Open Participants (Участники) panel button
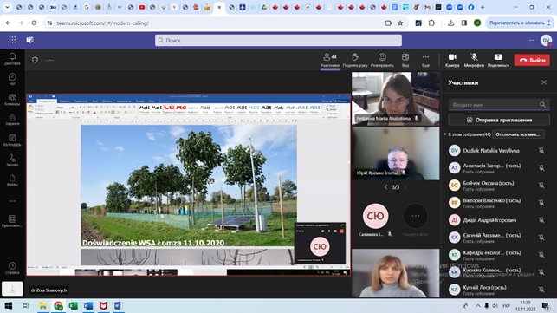The width and height of the screenshot is (557, 313). 330,60
